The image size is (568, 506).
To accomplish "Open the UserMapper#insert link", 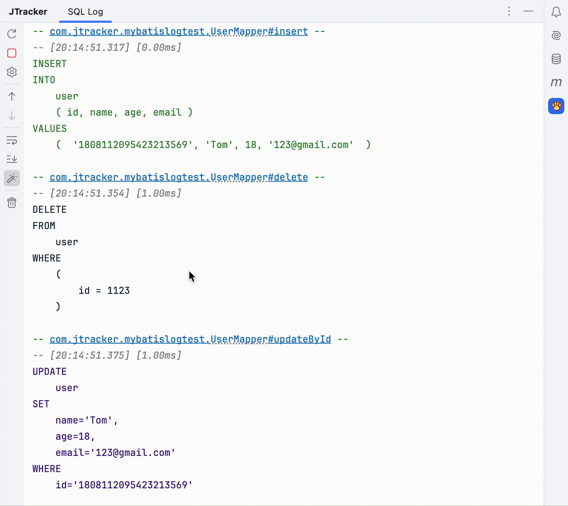I will (x=179, y=32).
